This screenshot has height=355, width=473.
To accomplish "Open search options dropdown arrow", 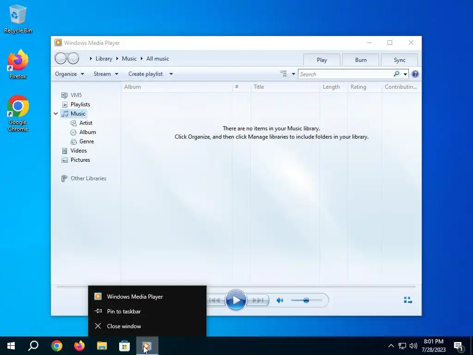I will [406, 74].
